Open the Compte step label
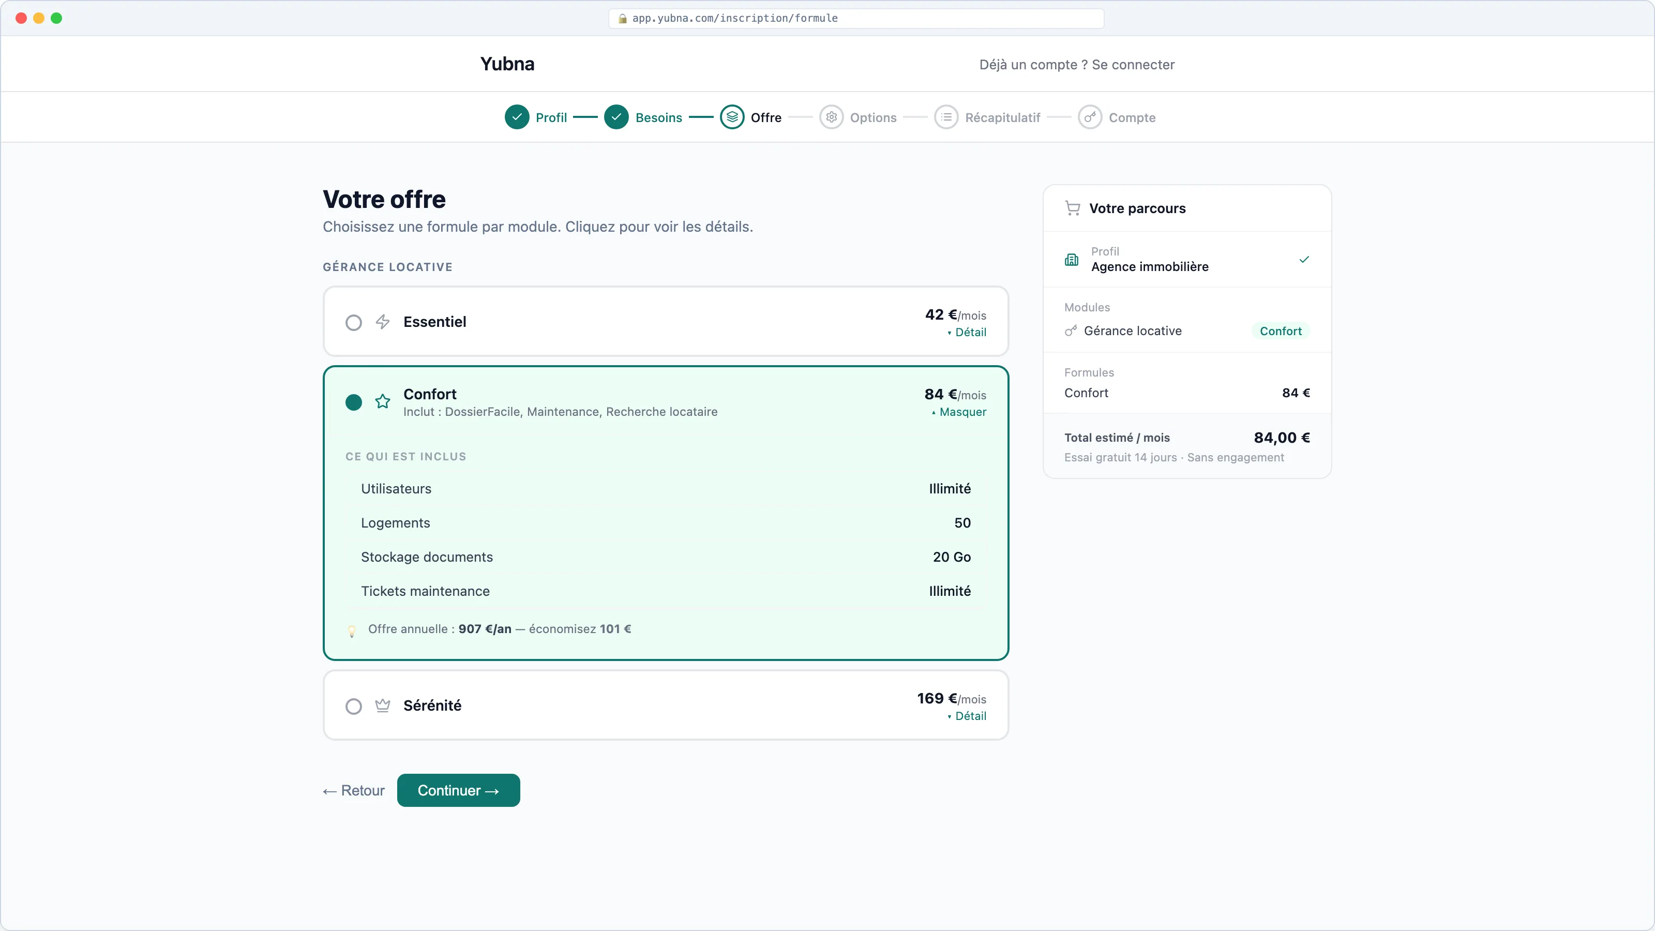Viewport: 1655px width, 931px height. 1132,117
